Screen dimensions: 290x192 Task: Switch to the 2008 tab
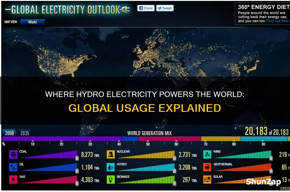tap(9, 133)
